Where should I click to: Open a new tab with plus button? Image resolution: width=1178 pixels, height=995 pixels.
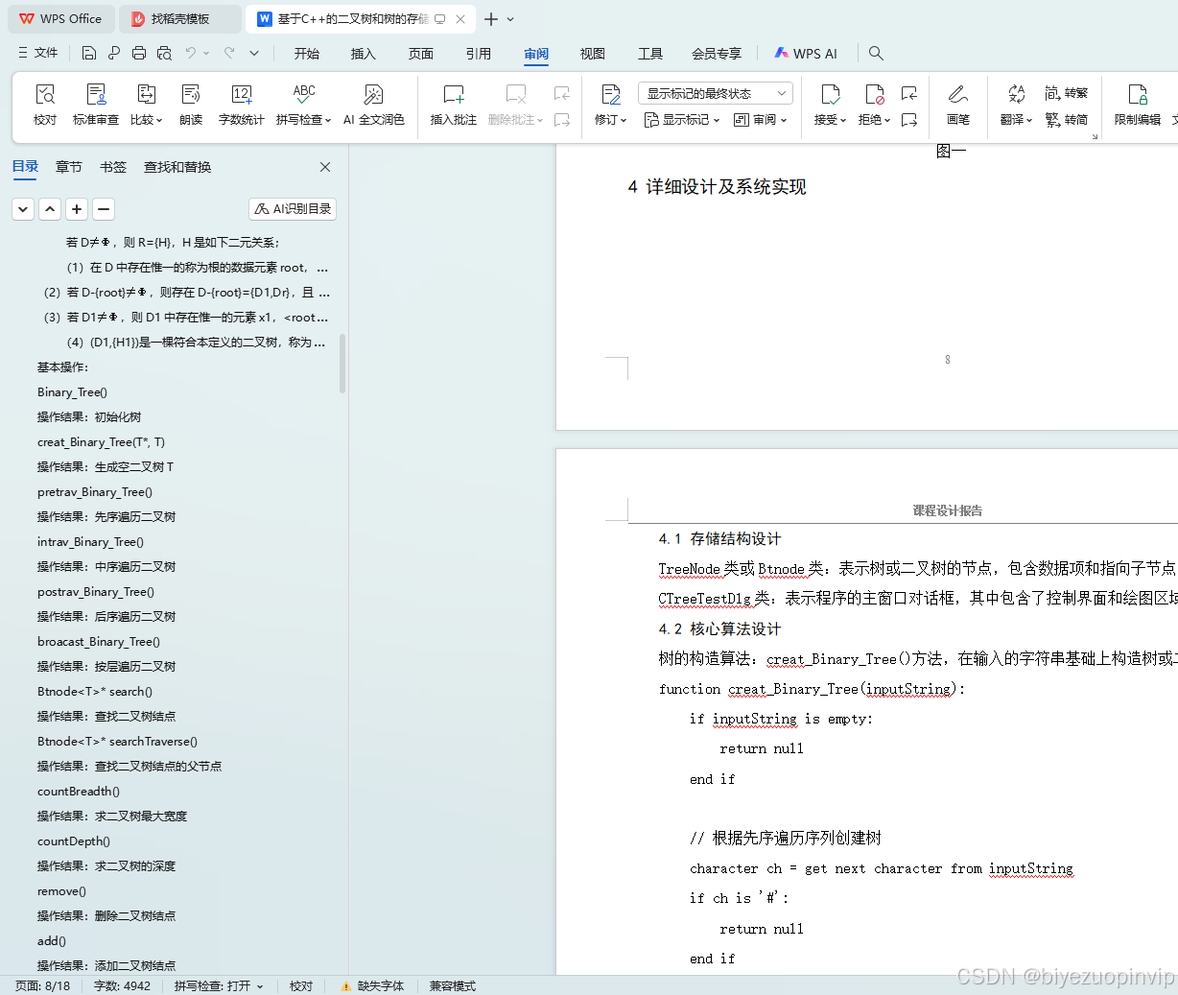pyautogui.click(x=491, y=19)
